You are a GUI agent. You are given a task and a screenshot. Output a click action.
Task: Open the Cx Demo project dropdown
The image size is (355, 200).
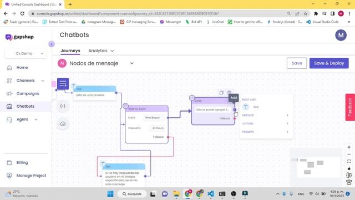26,53
